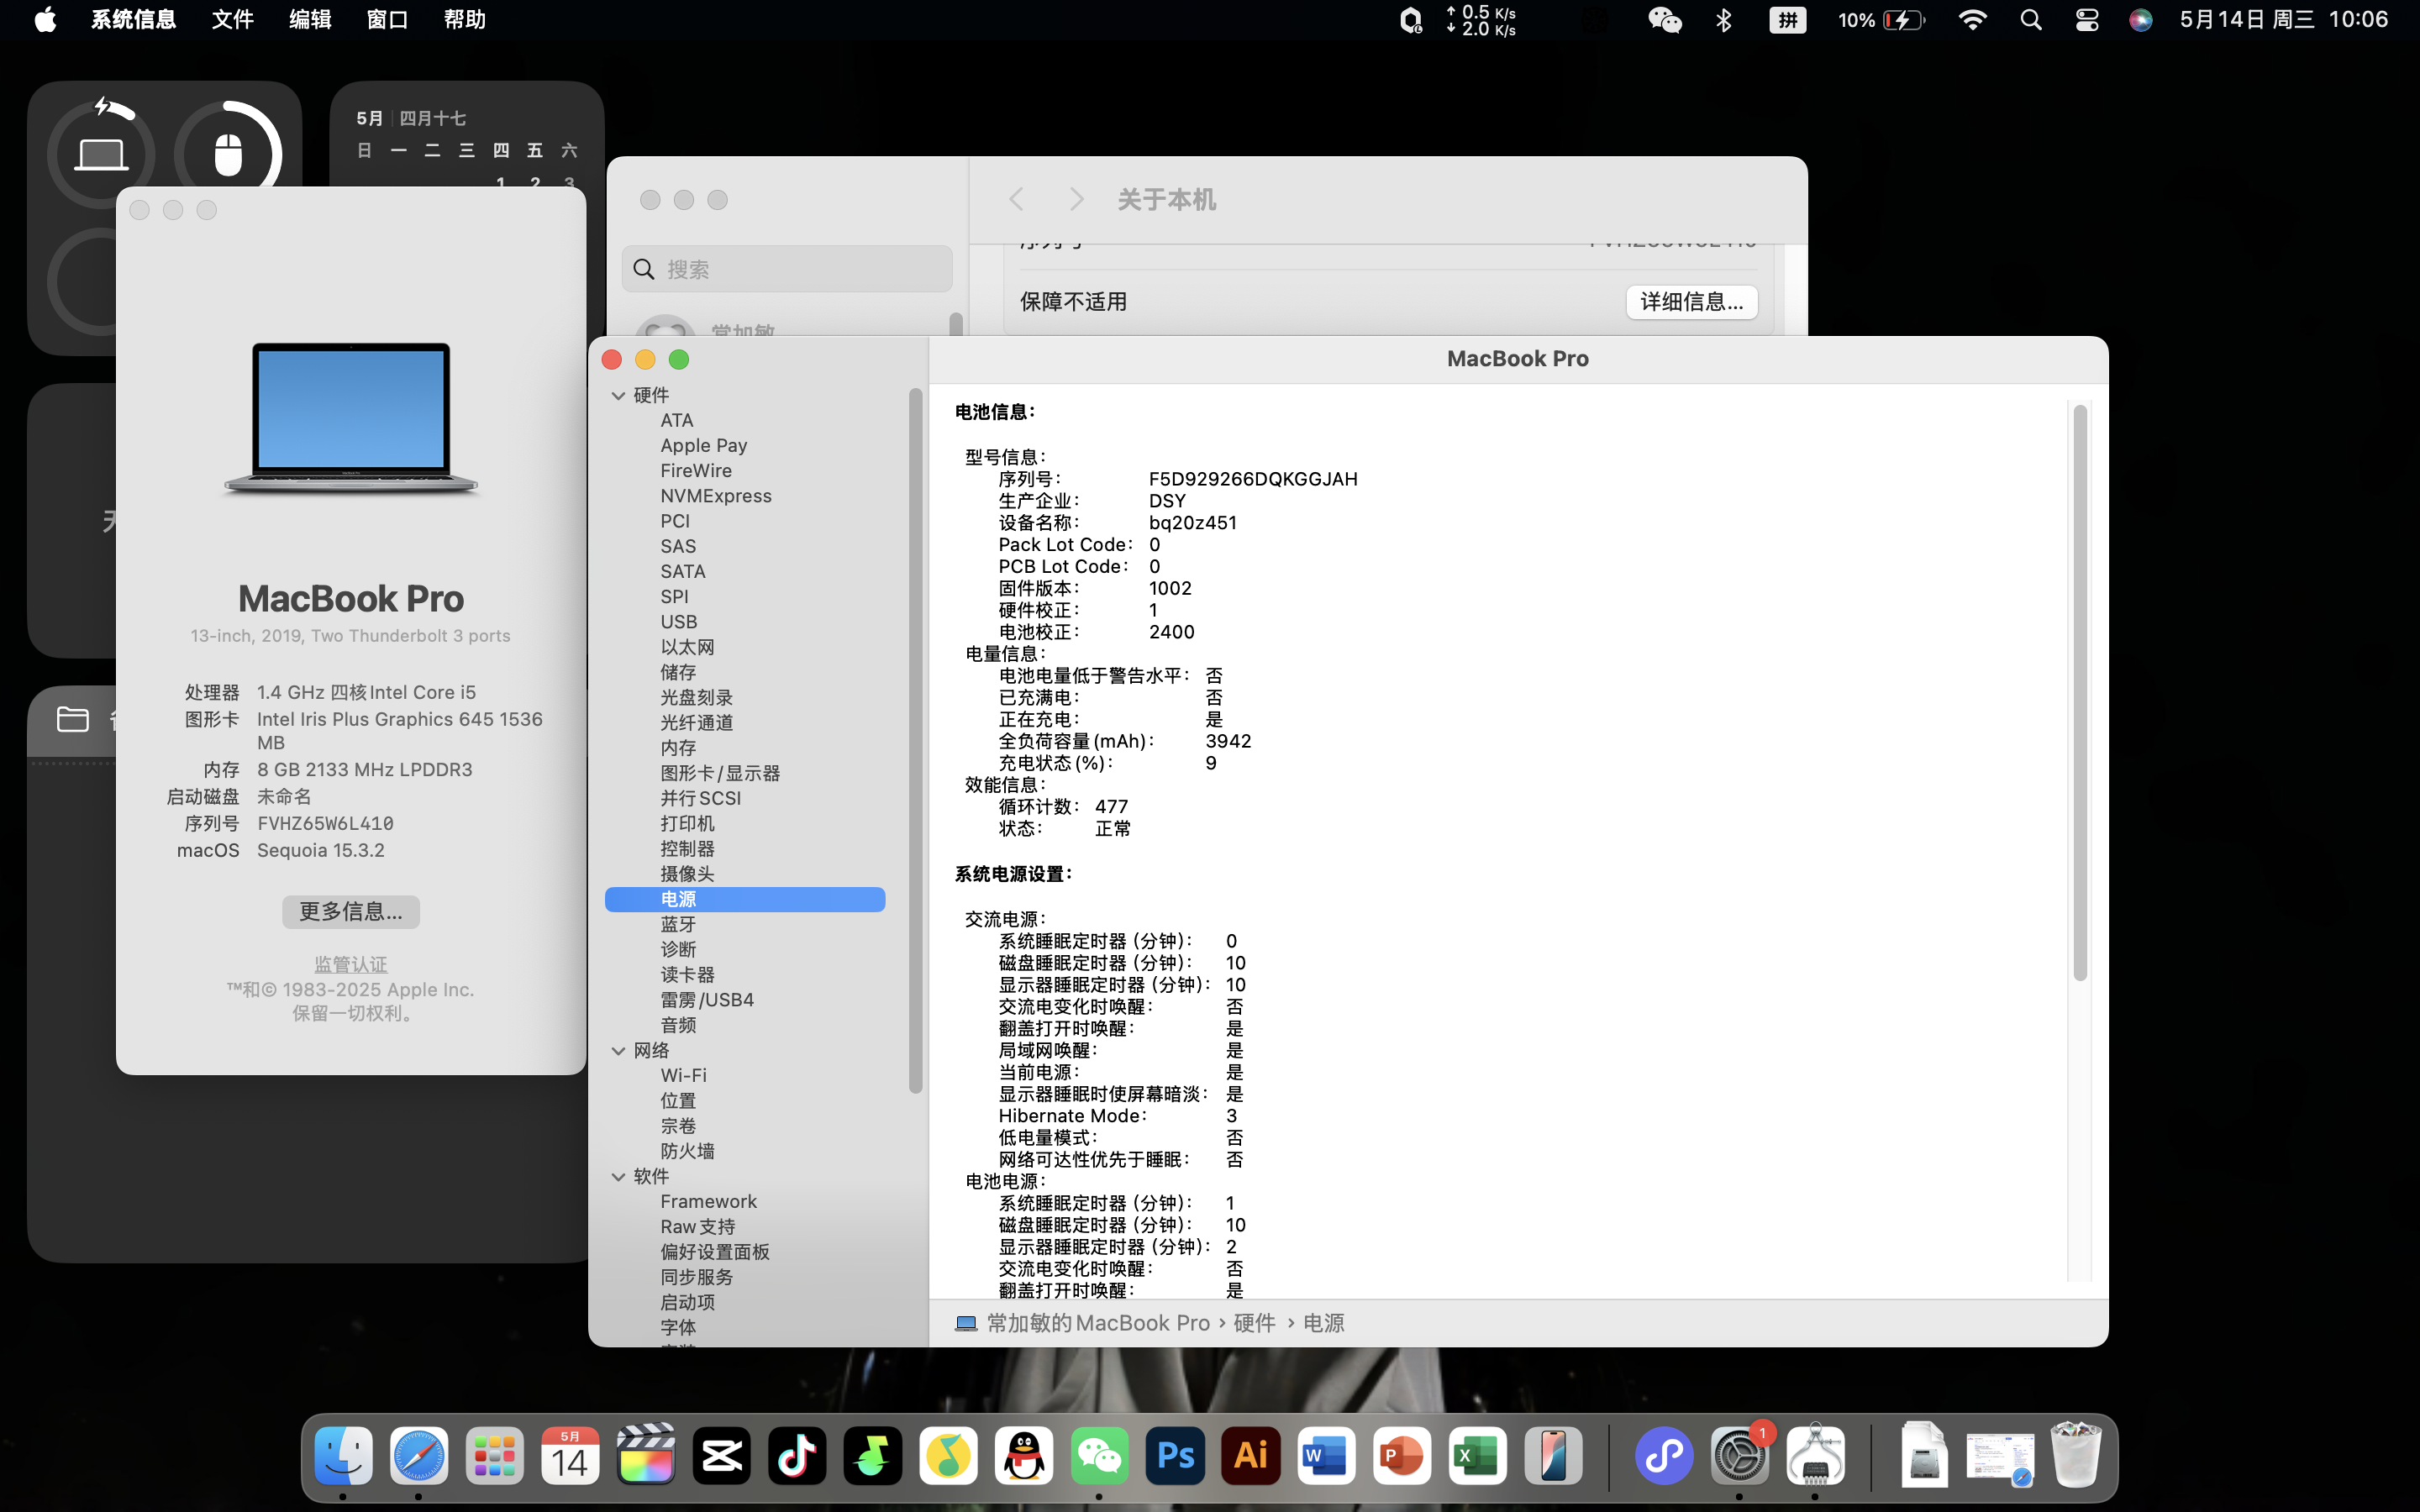Open CapCut icon in the Dock

722,1456
